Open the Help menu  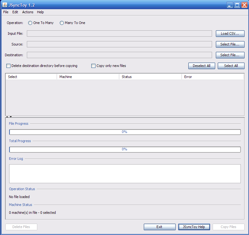click(40, 12)
